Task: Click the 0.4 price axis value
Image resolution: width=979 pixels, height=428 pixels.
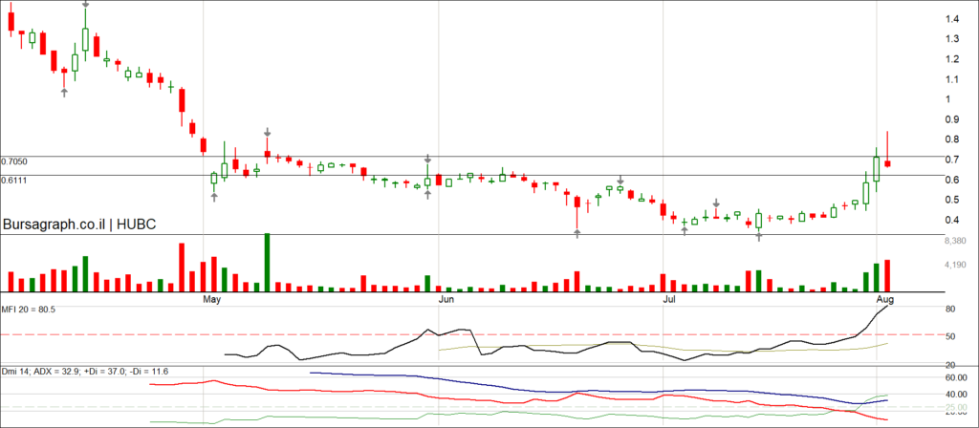Action: click(952, 220)
